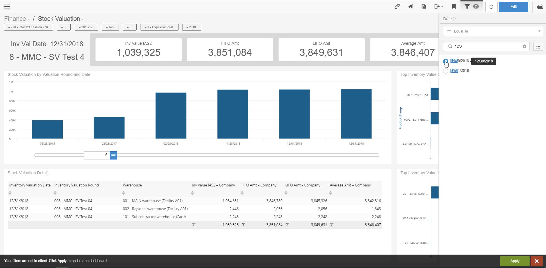Click the 12/01/2018 bar in chart

[295, 114]
